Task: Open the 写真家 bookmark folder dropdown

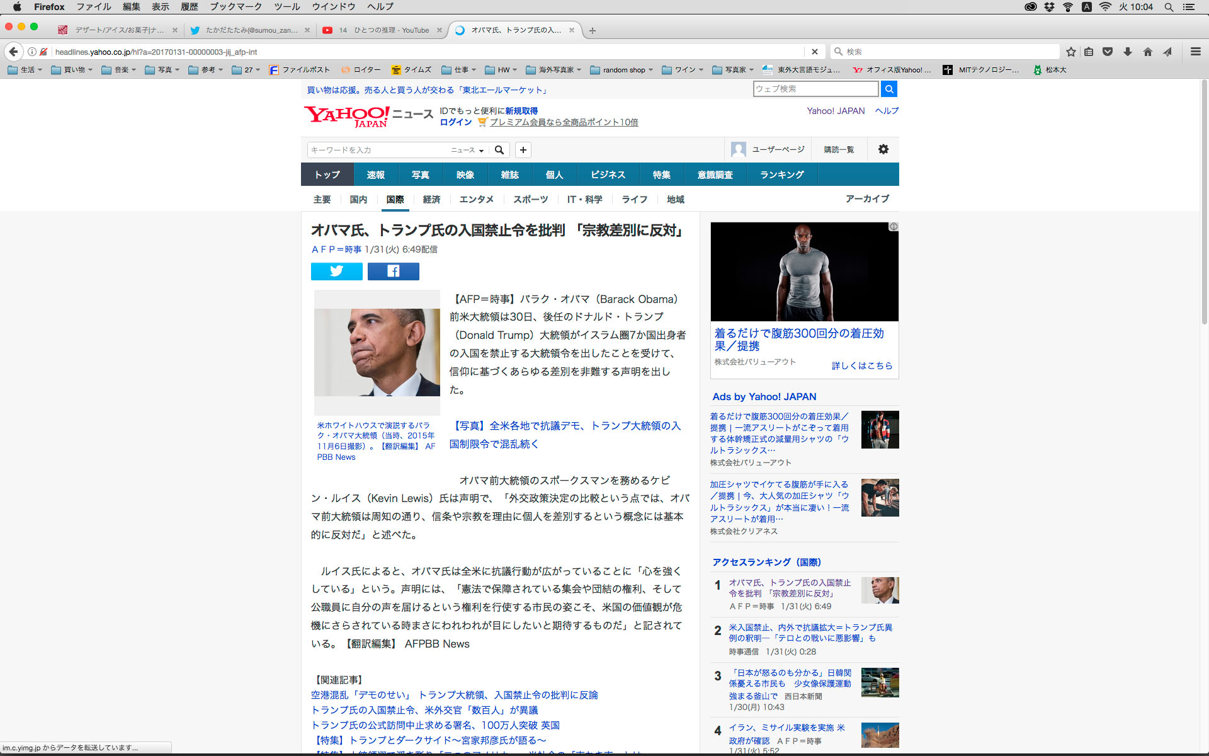Action: [x=734, y=70]
